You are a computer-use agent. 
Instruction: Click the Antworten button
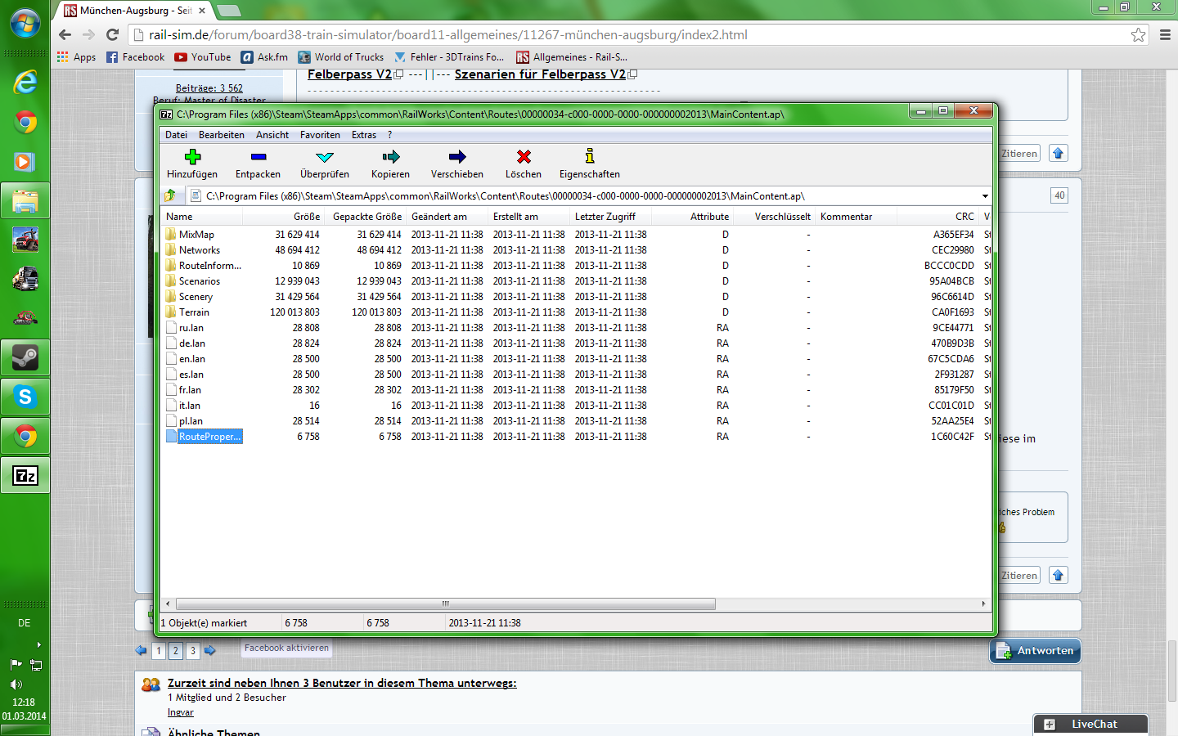pos(1036,651)
